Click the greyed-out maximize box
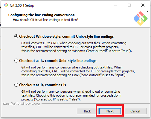Screen dimensions: 151x119 [x=129, y=5]
